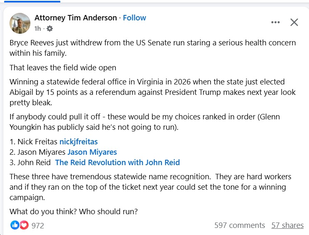View the 972 reactions count
Screen dimensions: 309x235
pyautogui.click(x=37, y=225)
